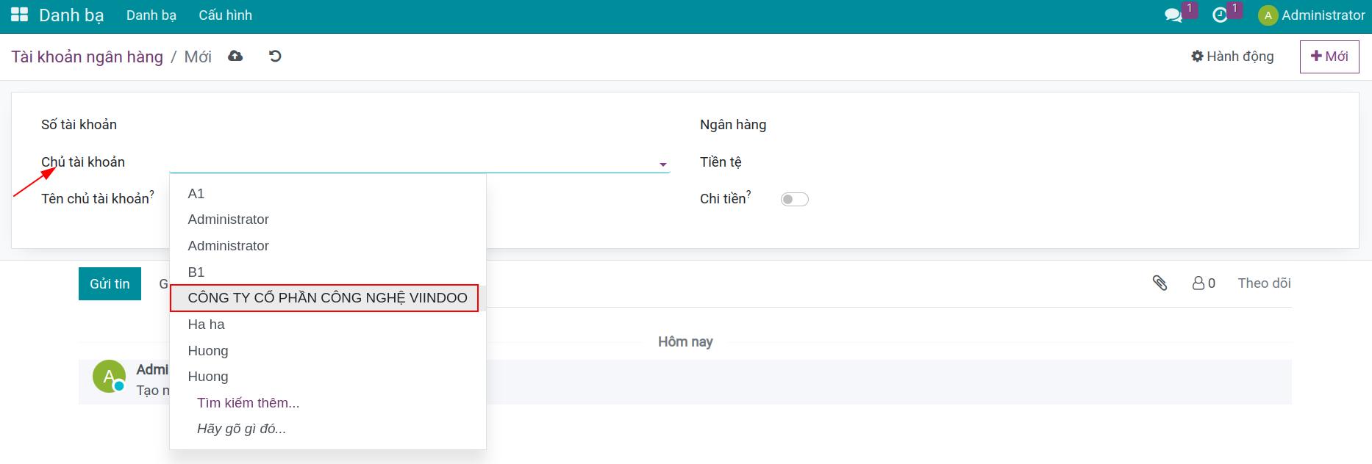Click the Mới button
Viewport: 1372px width, 464px height.
[1329, 57]
